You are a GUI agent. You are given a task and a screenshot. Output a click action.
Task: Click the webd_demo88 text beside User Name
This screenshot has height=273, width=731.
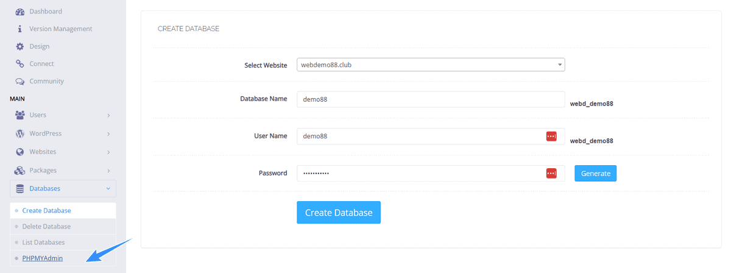pyautogui.click(x=592, y=141)
